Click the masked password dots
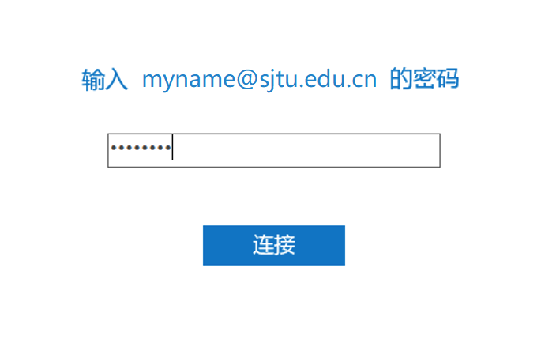Screen dimensions: 556x362 (141, 148)
